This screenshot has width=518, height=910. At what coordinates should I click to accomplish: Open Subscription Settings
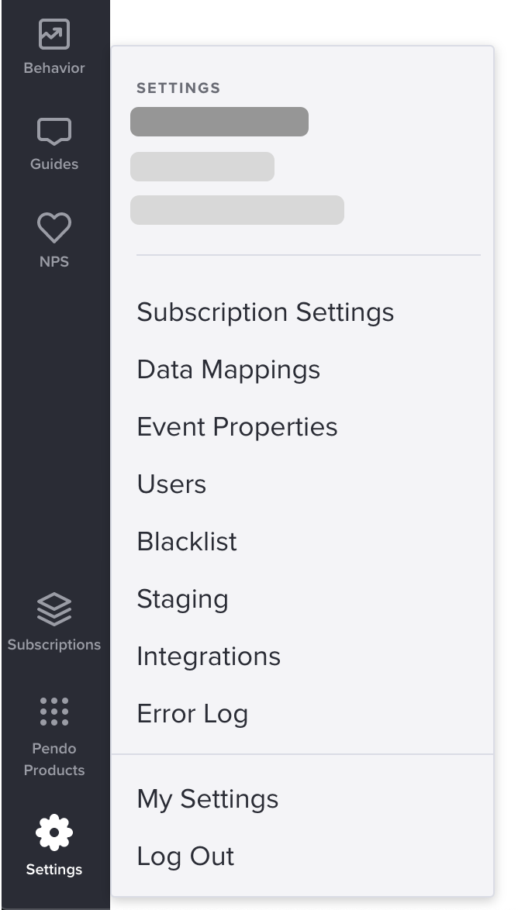tap(265, 312)
